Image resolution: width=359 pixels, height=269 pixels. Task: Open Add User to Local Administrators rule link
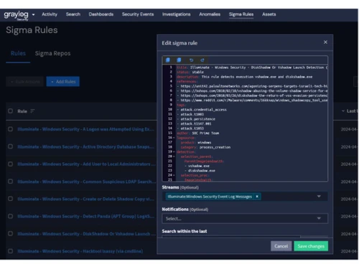point(86,164)
